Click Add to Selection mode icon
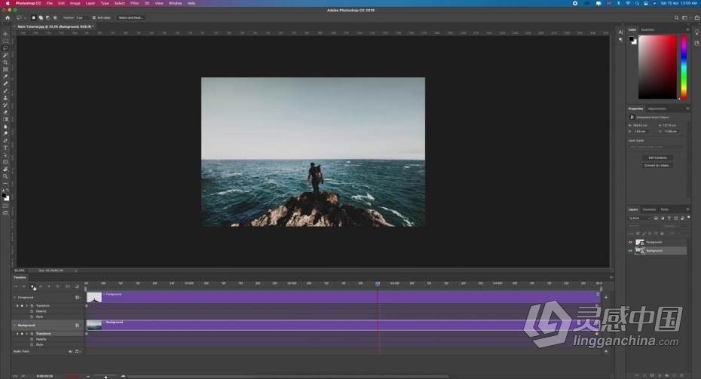701x379 pixels. [x=41, y=18]
